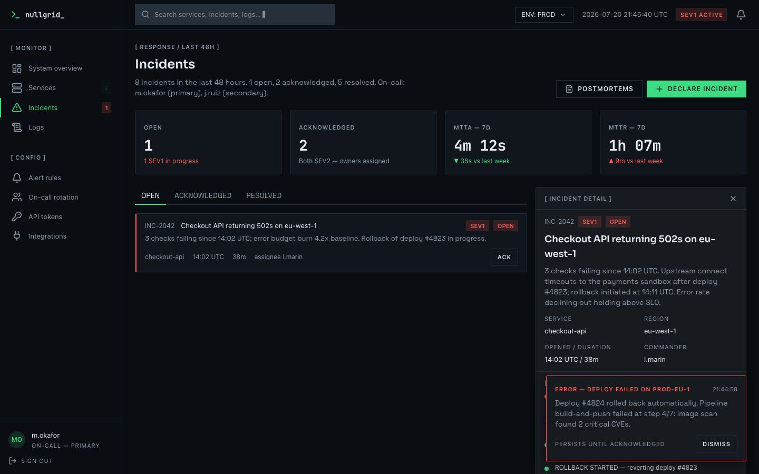Click the POSTMORTEMS button
The width and height of the screenshot is (759, 474).
pos(599,89)
